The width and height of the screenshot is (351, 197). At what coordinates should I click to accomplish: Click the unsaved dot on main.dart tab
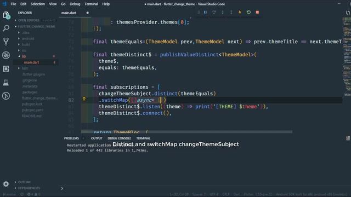(x=88, y=13)
